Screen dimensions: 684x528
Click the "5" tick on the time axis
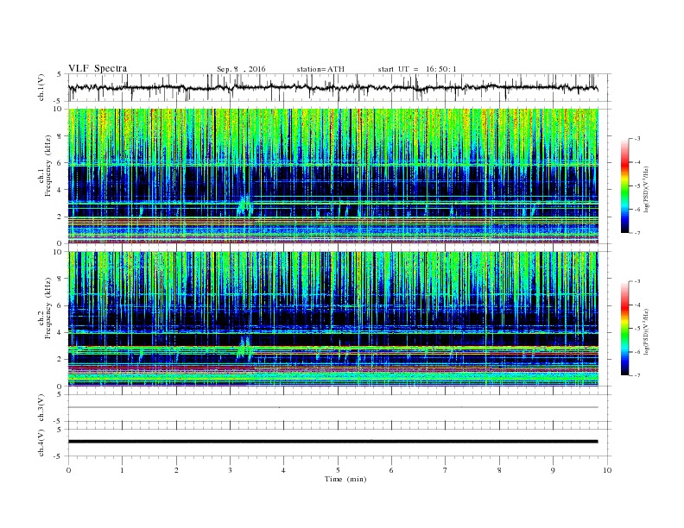click(338, 470)
